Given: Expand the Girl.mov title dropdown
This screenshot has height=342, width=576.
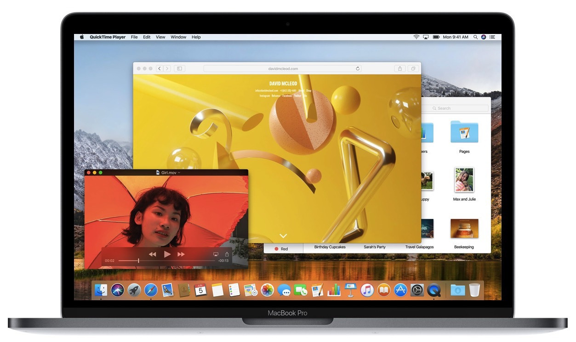Looking at the screenshot, I should 179,173.
